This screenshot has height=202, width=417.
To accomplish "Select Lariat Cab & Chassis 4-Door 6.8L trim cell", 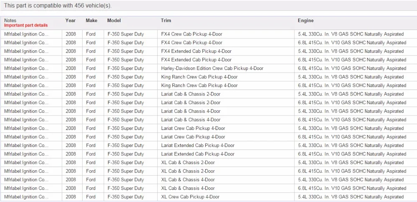I will [226, 120].
